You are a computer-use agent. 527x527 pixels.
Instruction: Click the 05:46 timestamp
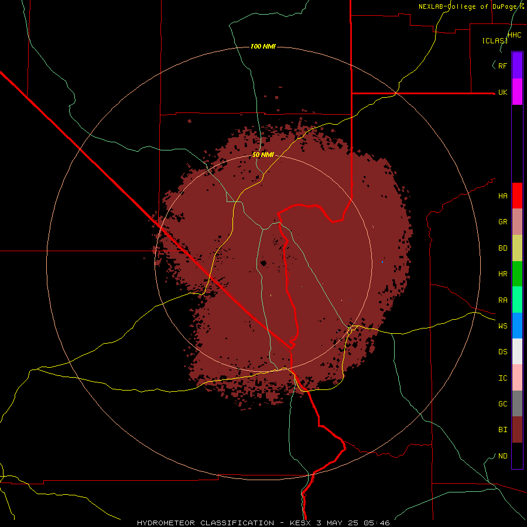[378, 523]
